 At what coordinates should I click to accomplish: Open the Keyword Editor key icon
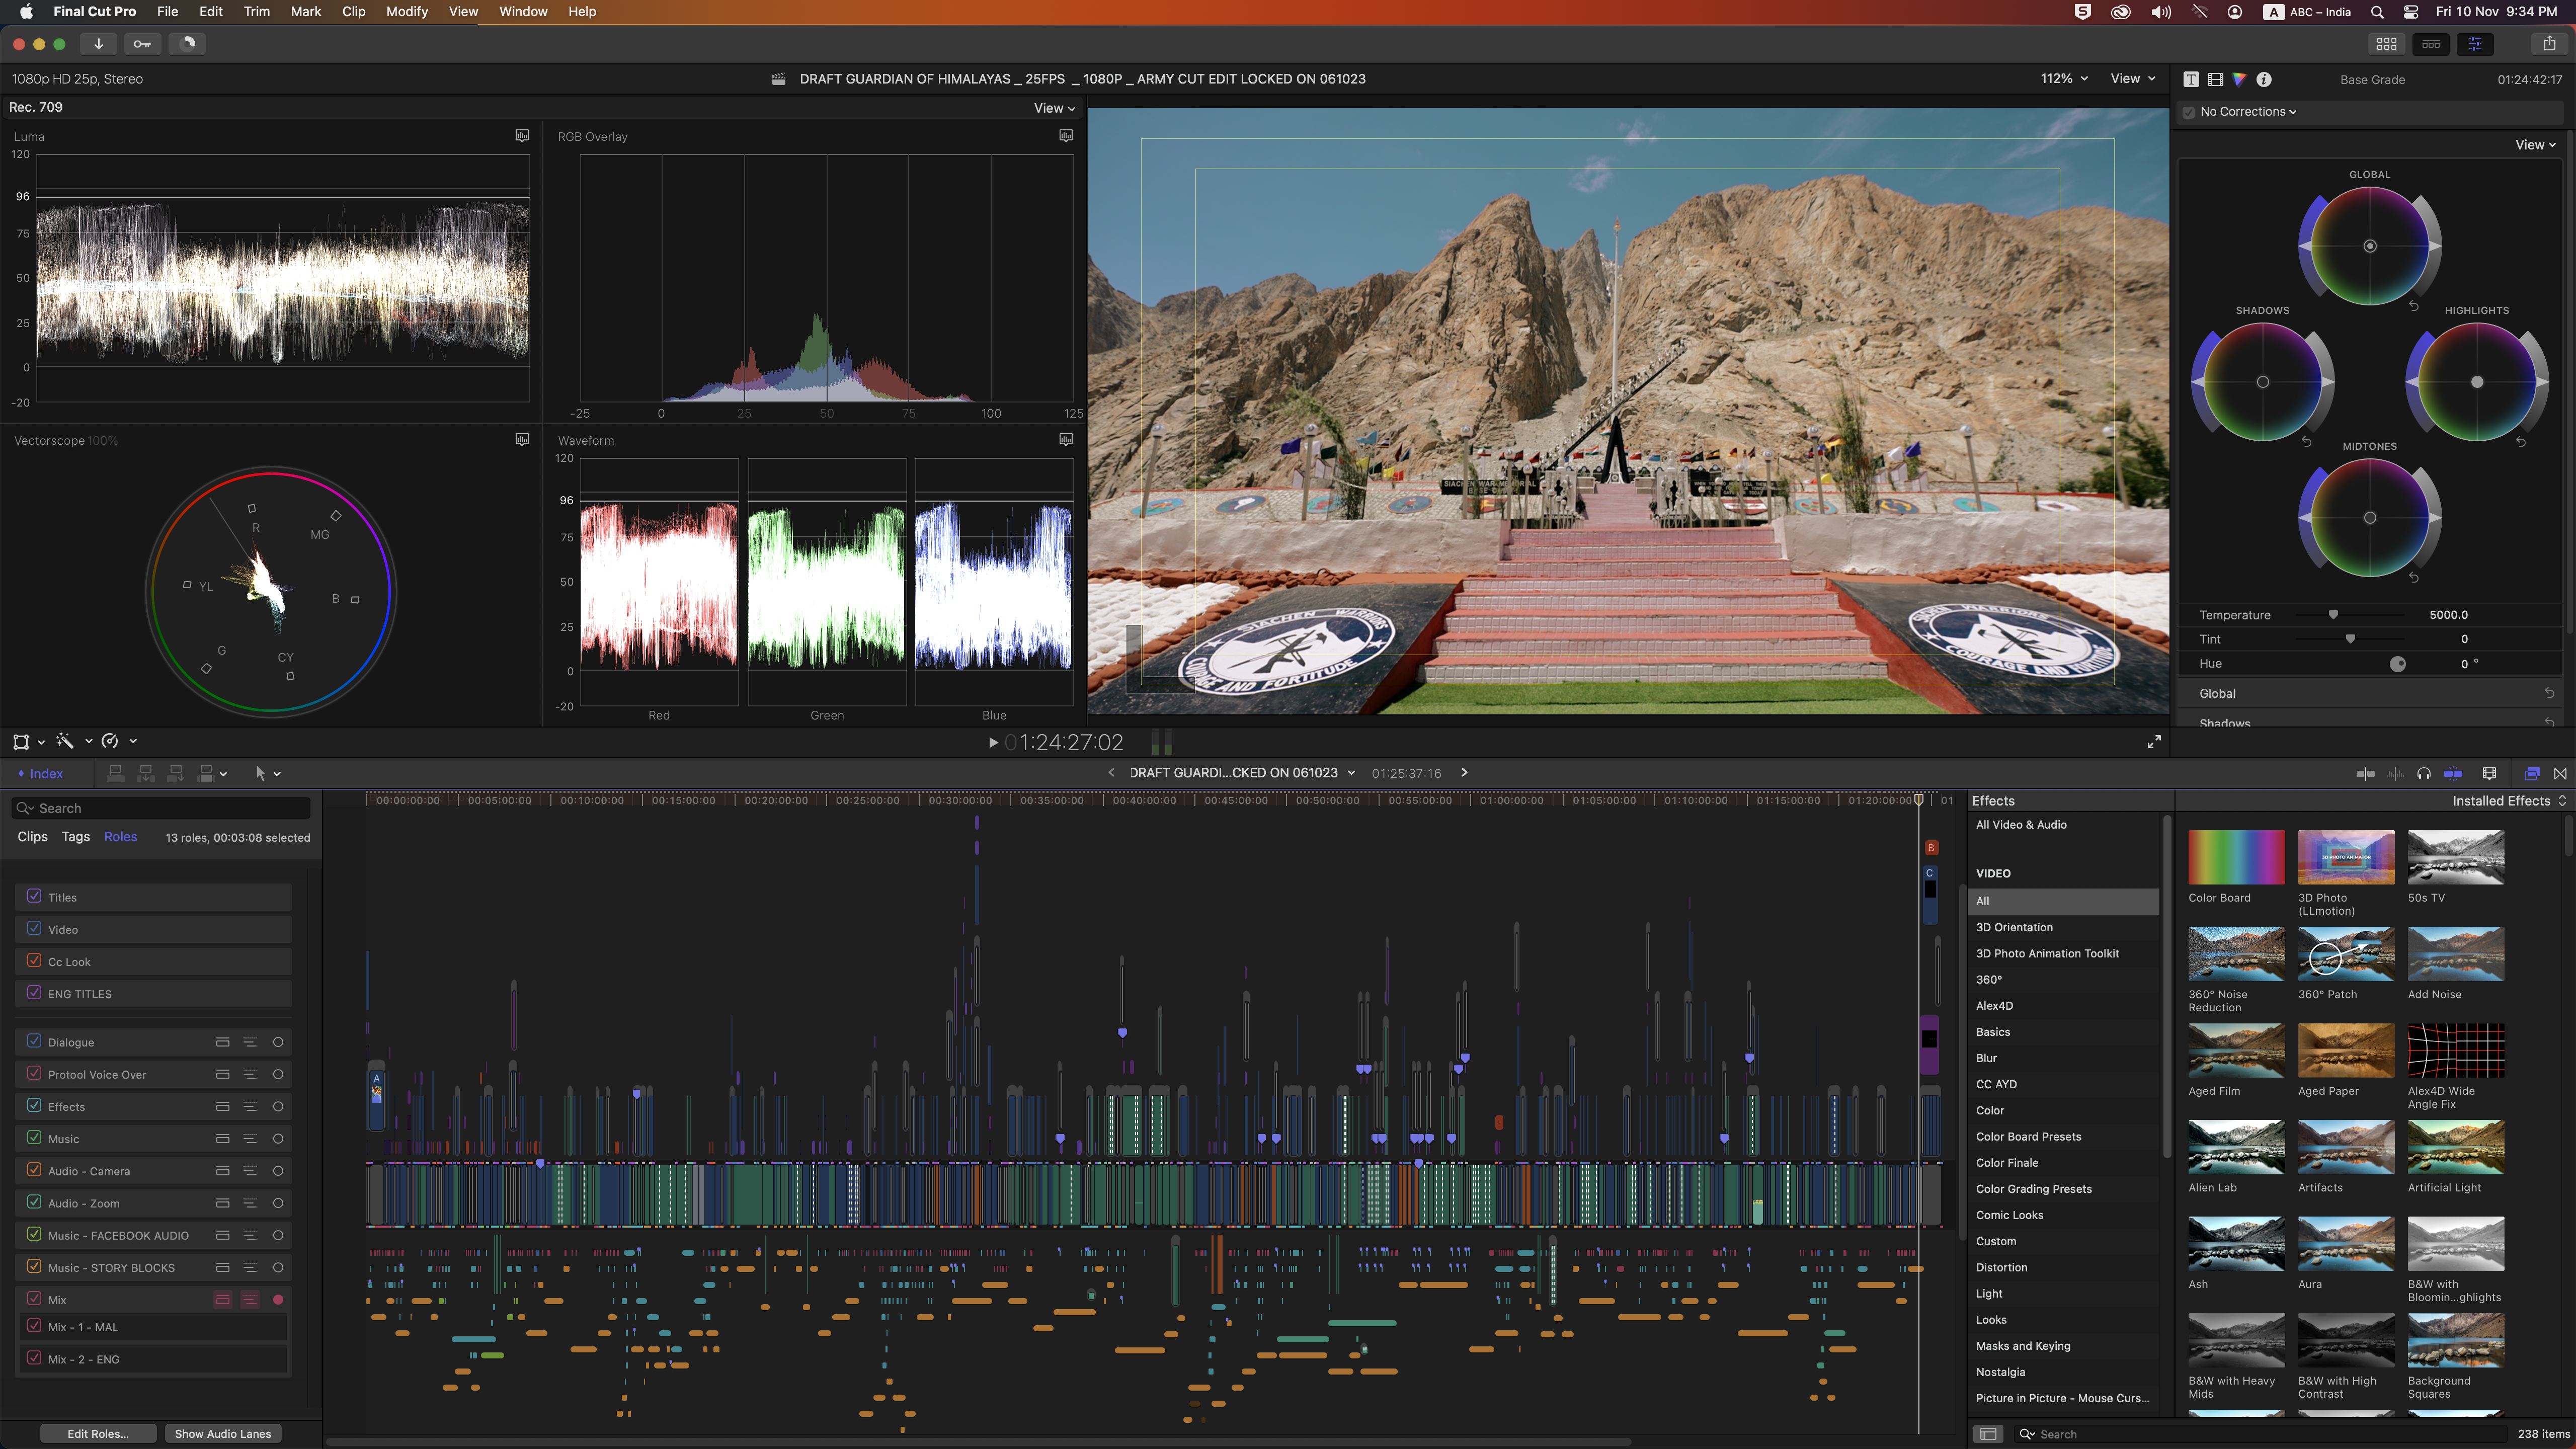point(142,43)
